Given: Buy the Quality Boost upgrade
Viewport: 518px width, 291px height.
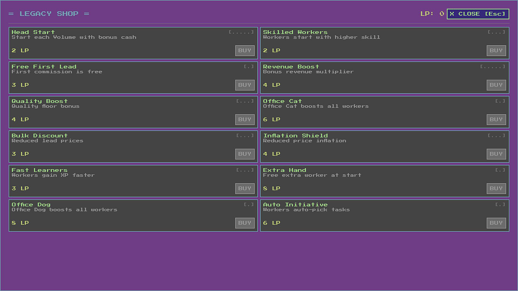Looking at the screenshot, I should coord(245,120).
